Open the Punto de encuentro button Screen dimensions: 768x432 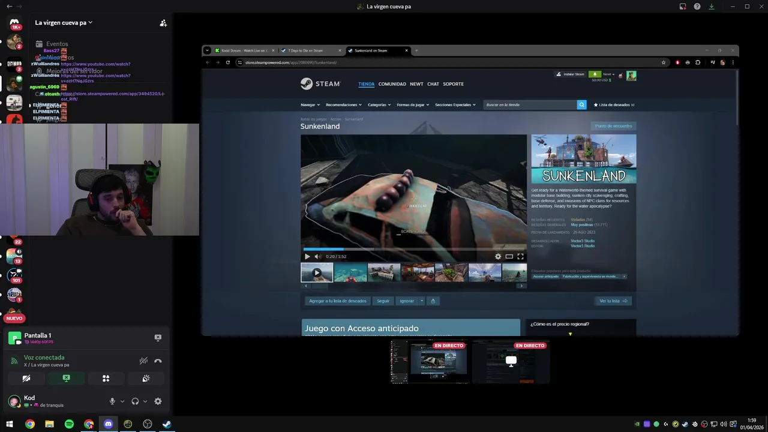coord(613,126)
